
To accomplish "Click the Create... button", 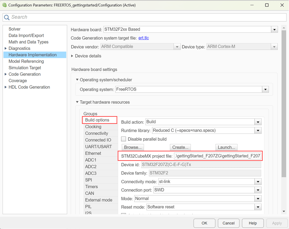I will pos(180,147).
